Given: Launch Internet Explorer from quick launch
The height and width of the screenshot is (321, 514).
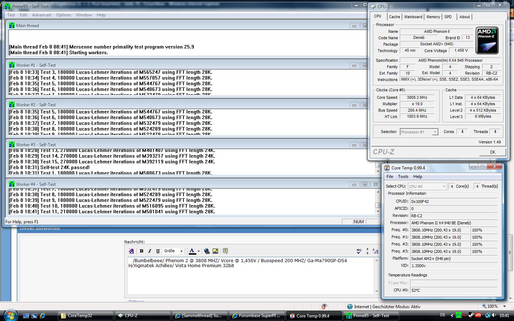Looking at the screenshot, I should (x=42, y=316).
